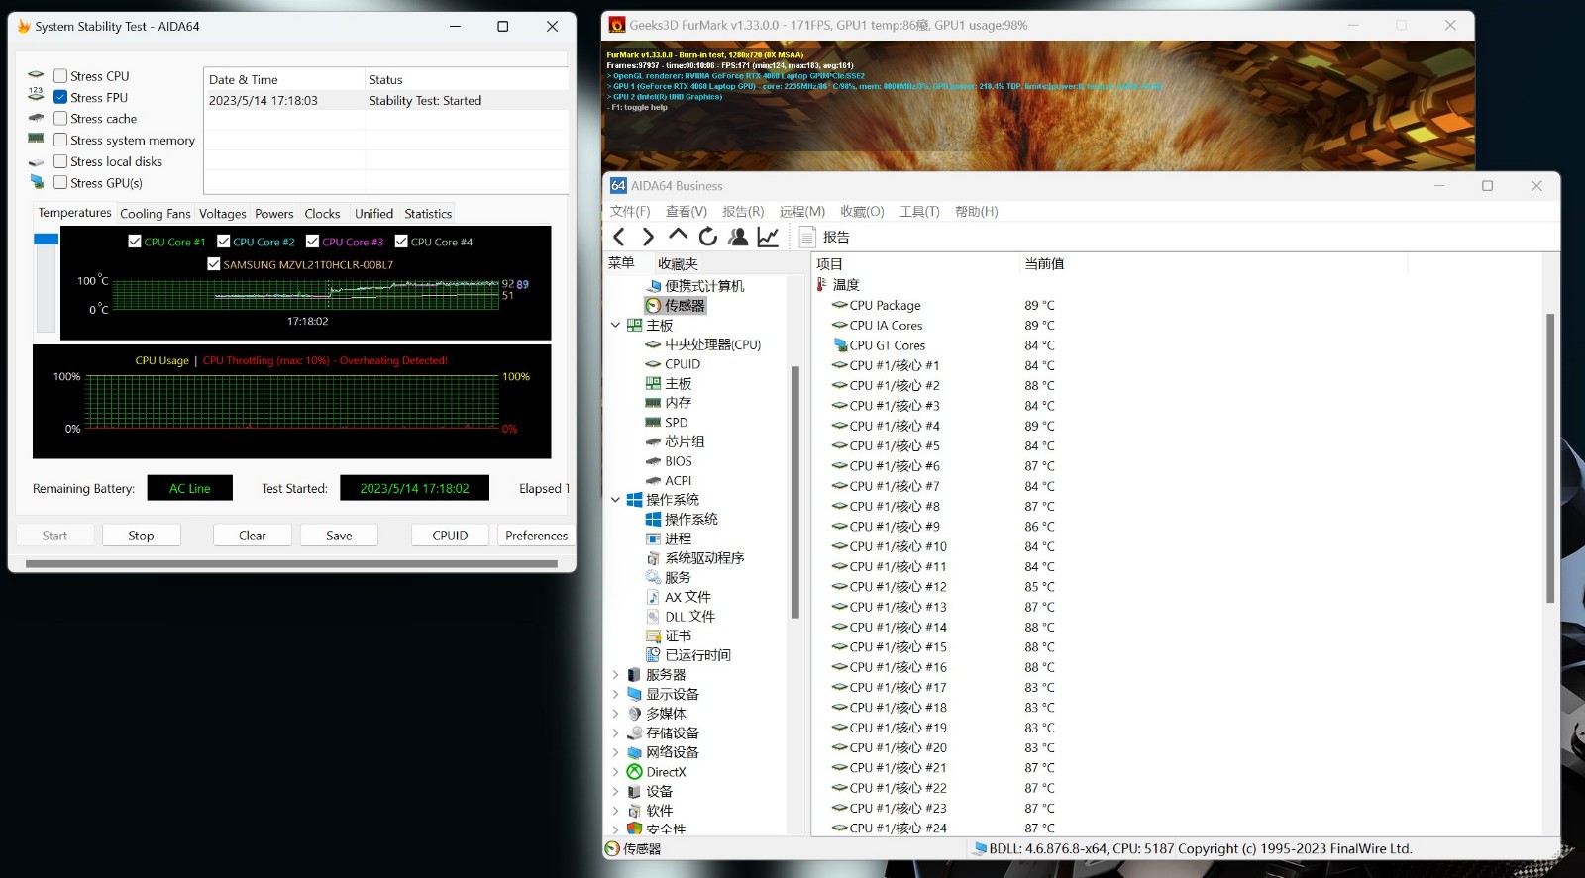The image size is (1585, 878).
Task: Expand the 显示设备 tree node
Action: [615, 694]
